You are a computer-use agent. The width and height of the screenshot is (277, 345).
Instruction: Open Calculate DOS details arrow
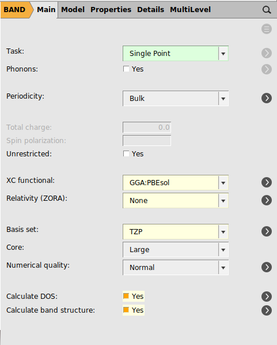click(267, 297)
